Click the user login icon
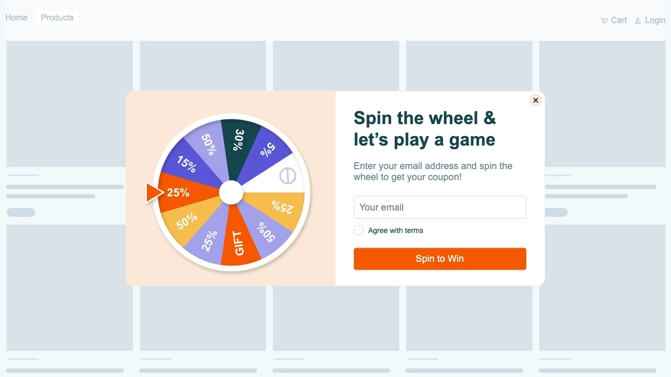This screenshot has width=671, height=377. point(637,21)
